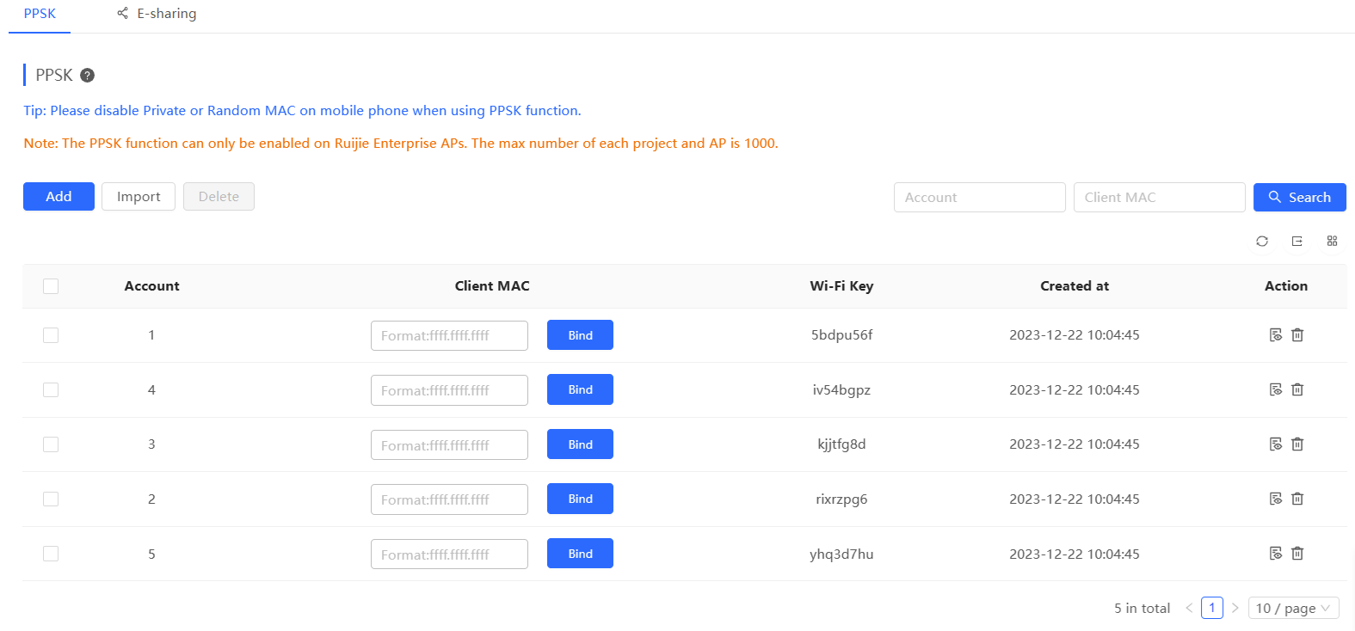Go to the next page arrow
This screenshot has width=1355, height=631.
[x=1235, y=608]
